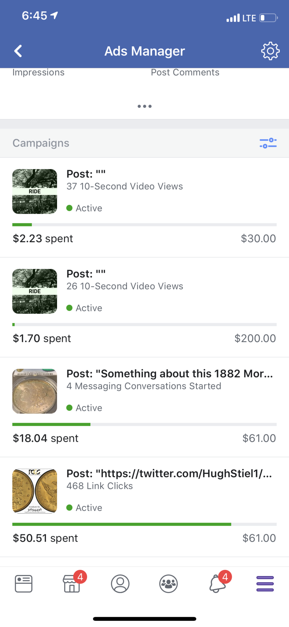Open the Marketplace storefront icon
This screenshot has height=627, width=289.
[72, 584]
